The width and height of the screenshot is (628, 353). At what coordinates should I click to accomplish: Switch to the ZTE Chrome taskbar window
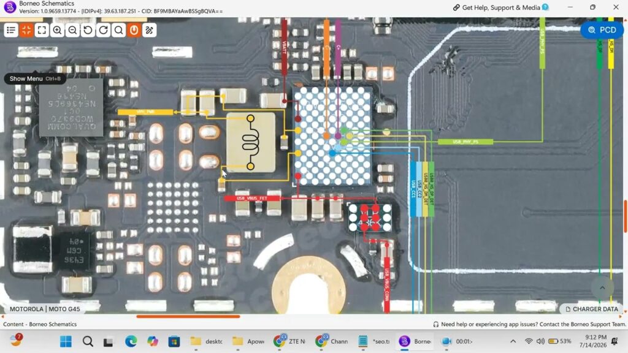pos(289,341)
